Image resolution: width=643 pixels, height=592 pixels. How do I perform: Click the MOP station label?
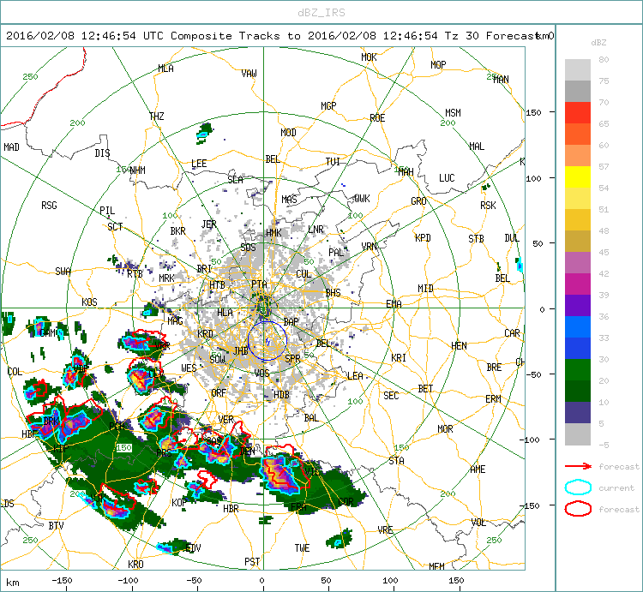click(x=438, y=65)
